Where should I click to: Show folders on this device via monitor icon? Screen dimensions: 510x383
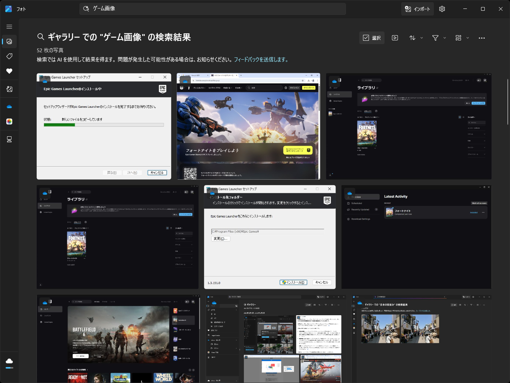point(9,139)
